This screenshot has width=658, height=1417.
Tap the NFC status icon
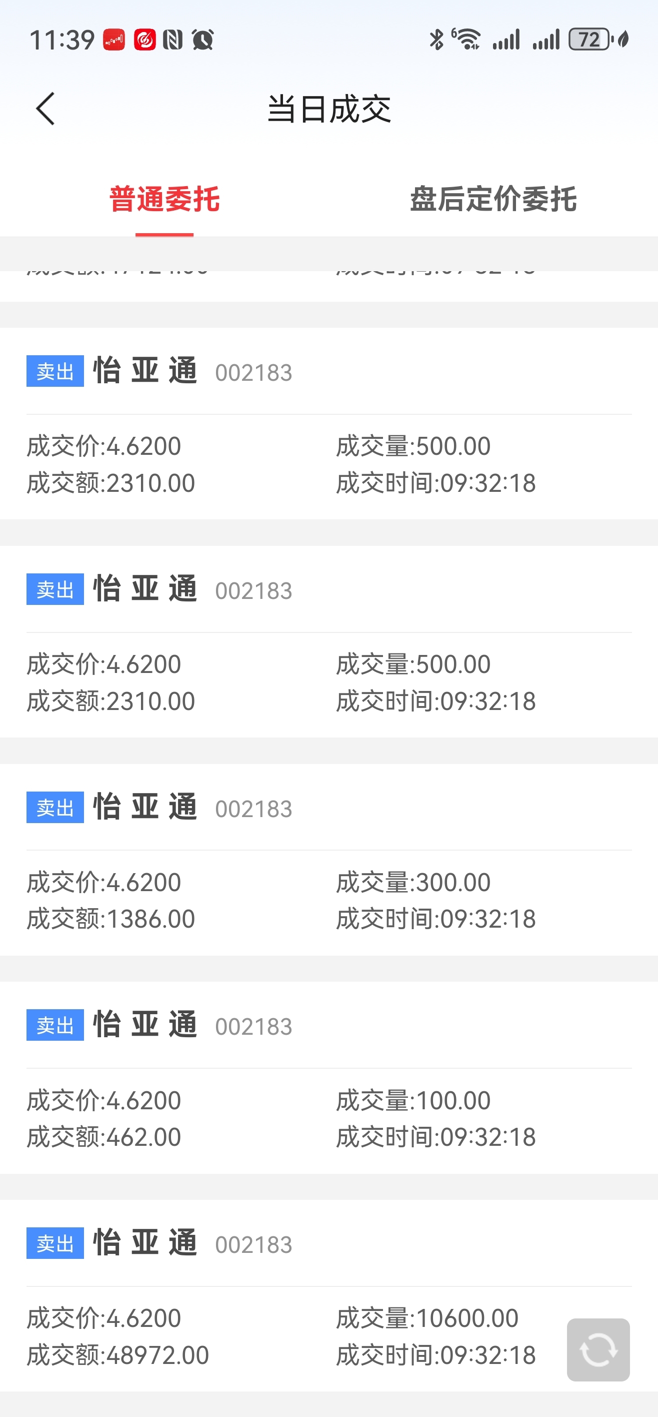172,40
